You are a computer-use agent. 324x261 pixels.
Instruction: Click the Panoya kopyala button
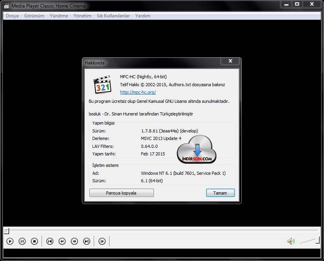coord(121,193)
